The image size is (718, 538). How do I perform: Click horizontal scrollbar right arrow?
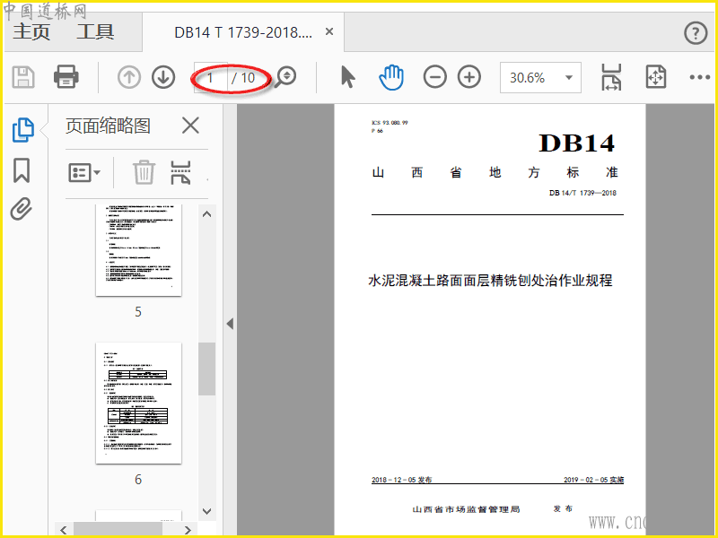click(188, 530)
